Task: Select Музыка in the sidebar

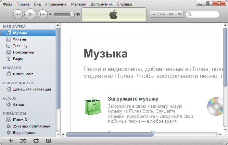Action: click(x=28, y=33)
